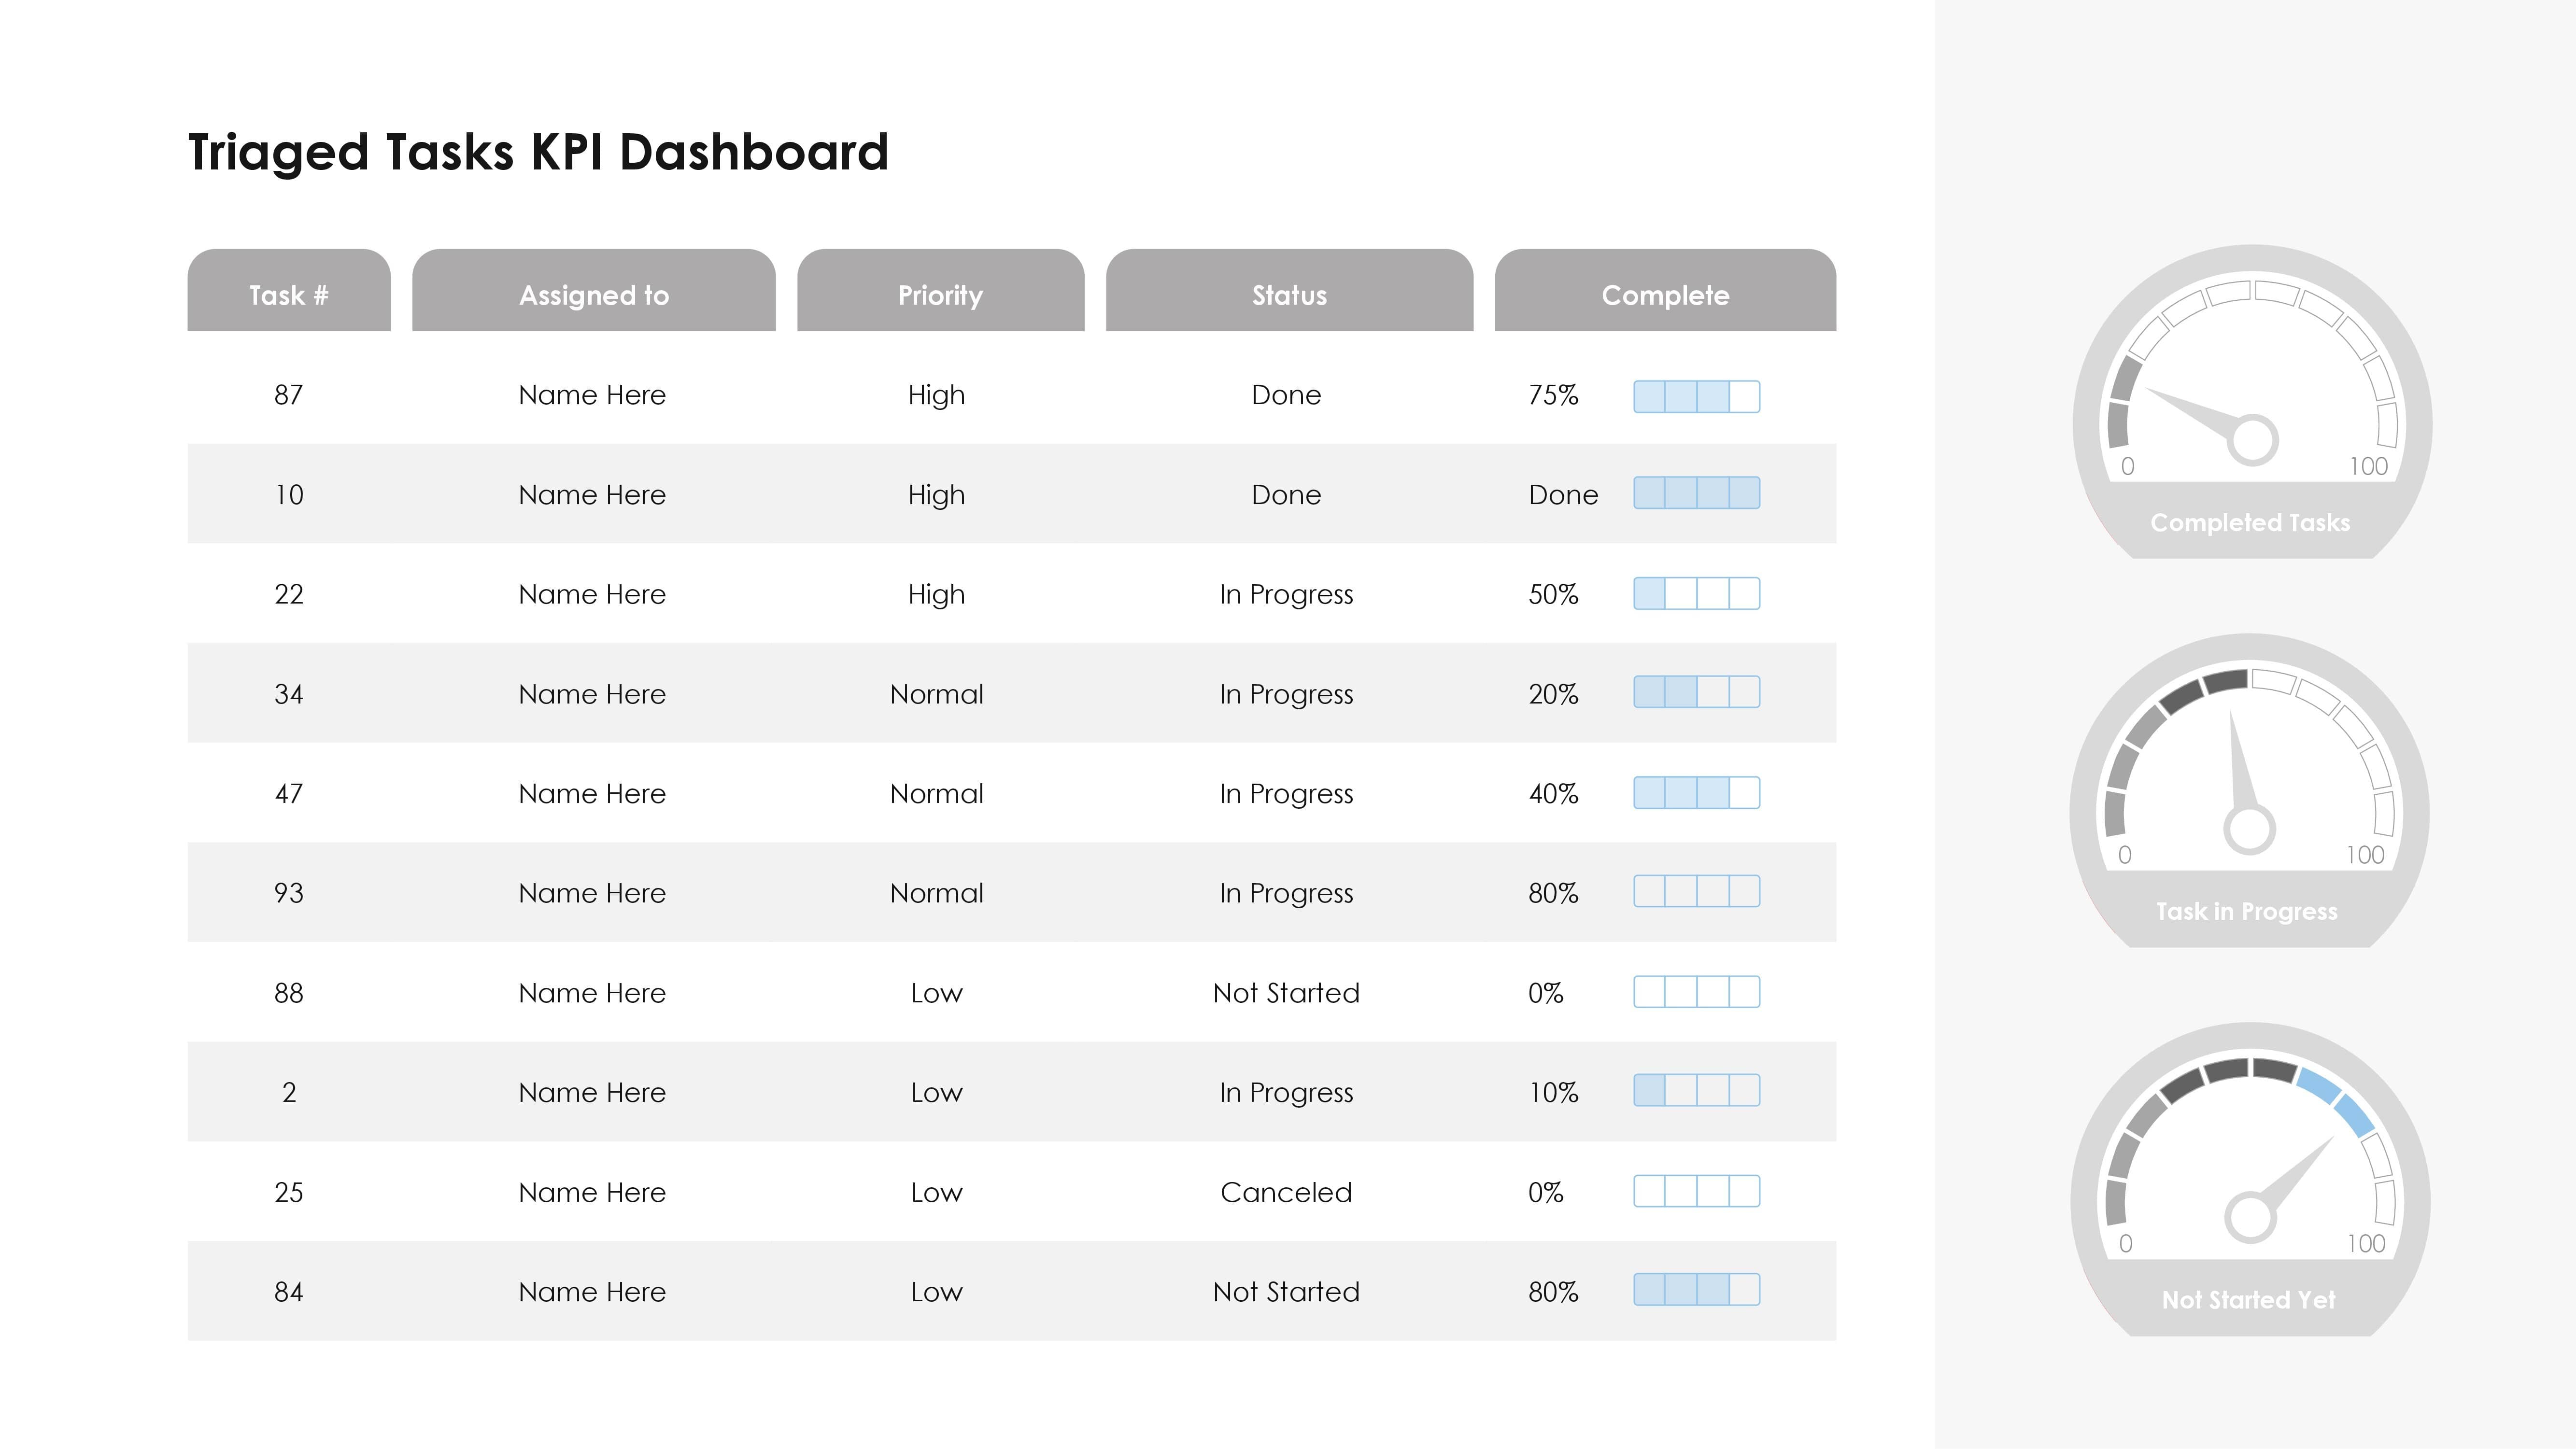2576x1449 pixels.
Task: Click task number 87
Action: (289, 395)
